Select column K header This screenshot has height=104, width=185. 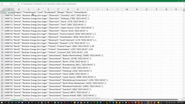click(x=107, y=9)
